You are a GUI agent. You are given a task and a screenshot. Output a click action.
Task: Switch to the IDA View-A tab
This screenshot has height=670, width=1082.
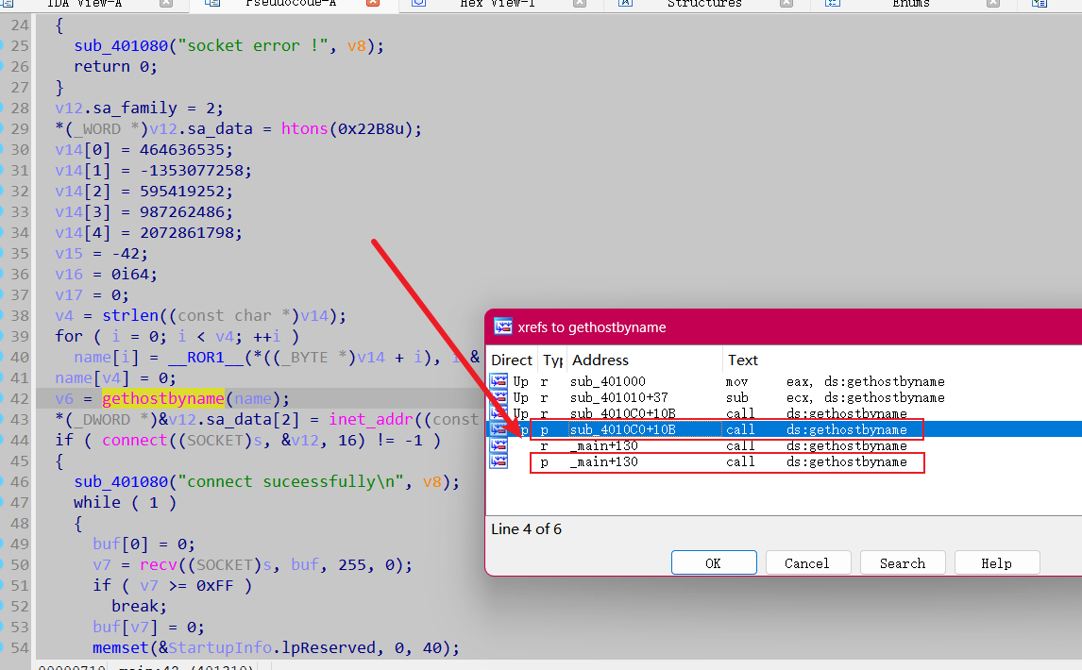coord(84,4)
